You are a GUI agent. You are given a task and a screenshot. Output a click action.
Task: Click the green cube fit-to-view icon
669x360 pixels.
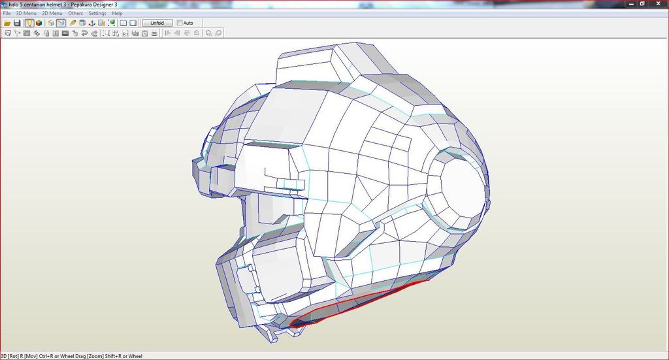pyautogui.click(x=112, y=23)
